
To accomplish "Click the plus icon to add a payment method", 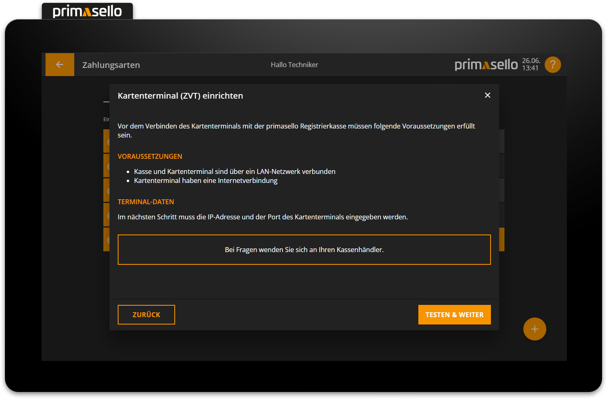I will coord(534,329).
